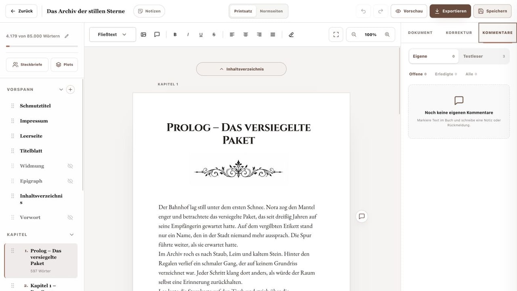Image resolution: width=517 pixels, height=291 pixels.
Task: Grab drag handle of Titelblatt
Action: click(13, 151)
